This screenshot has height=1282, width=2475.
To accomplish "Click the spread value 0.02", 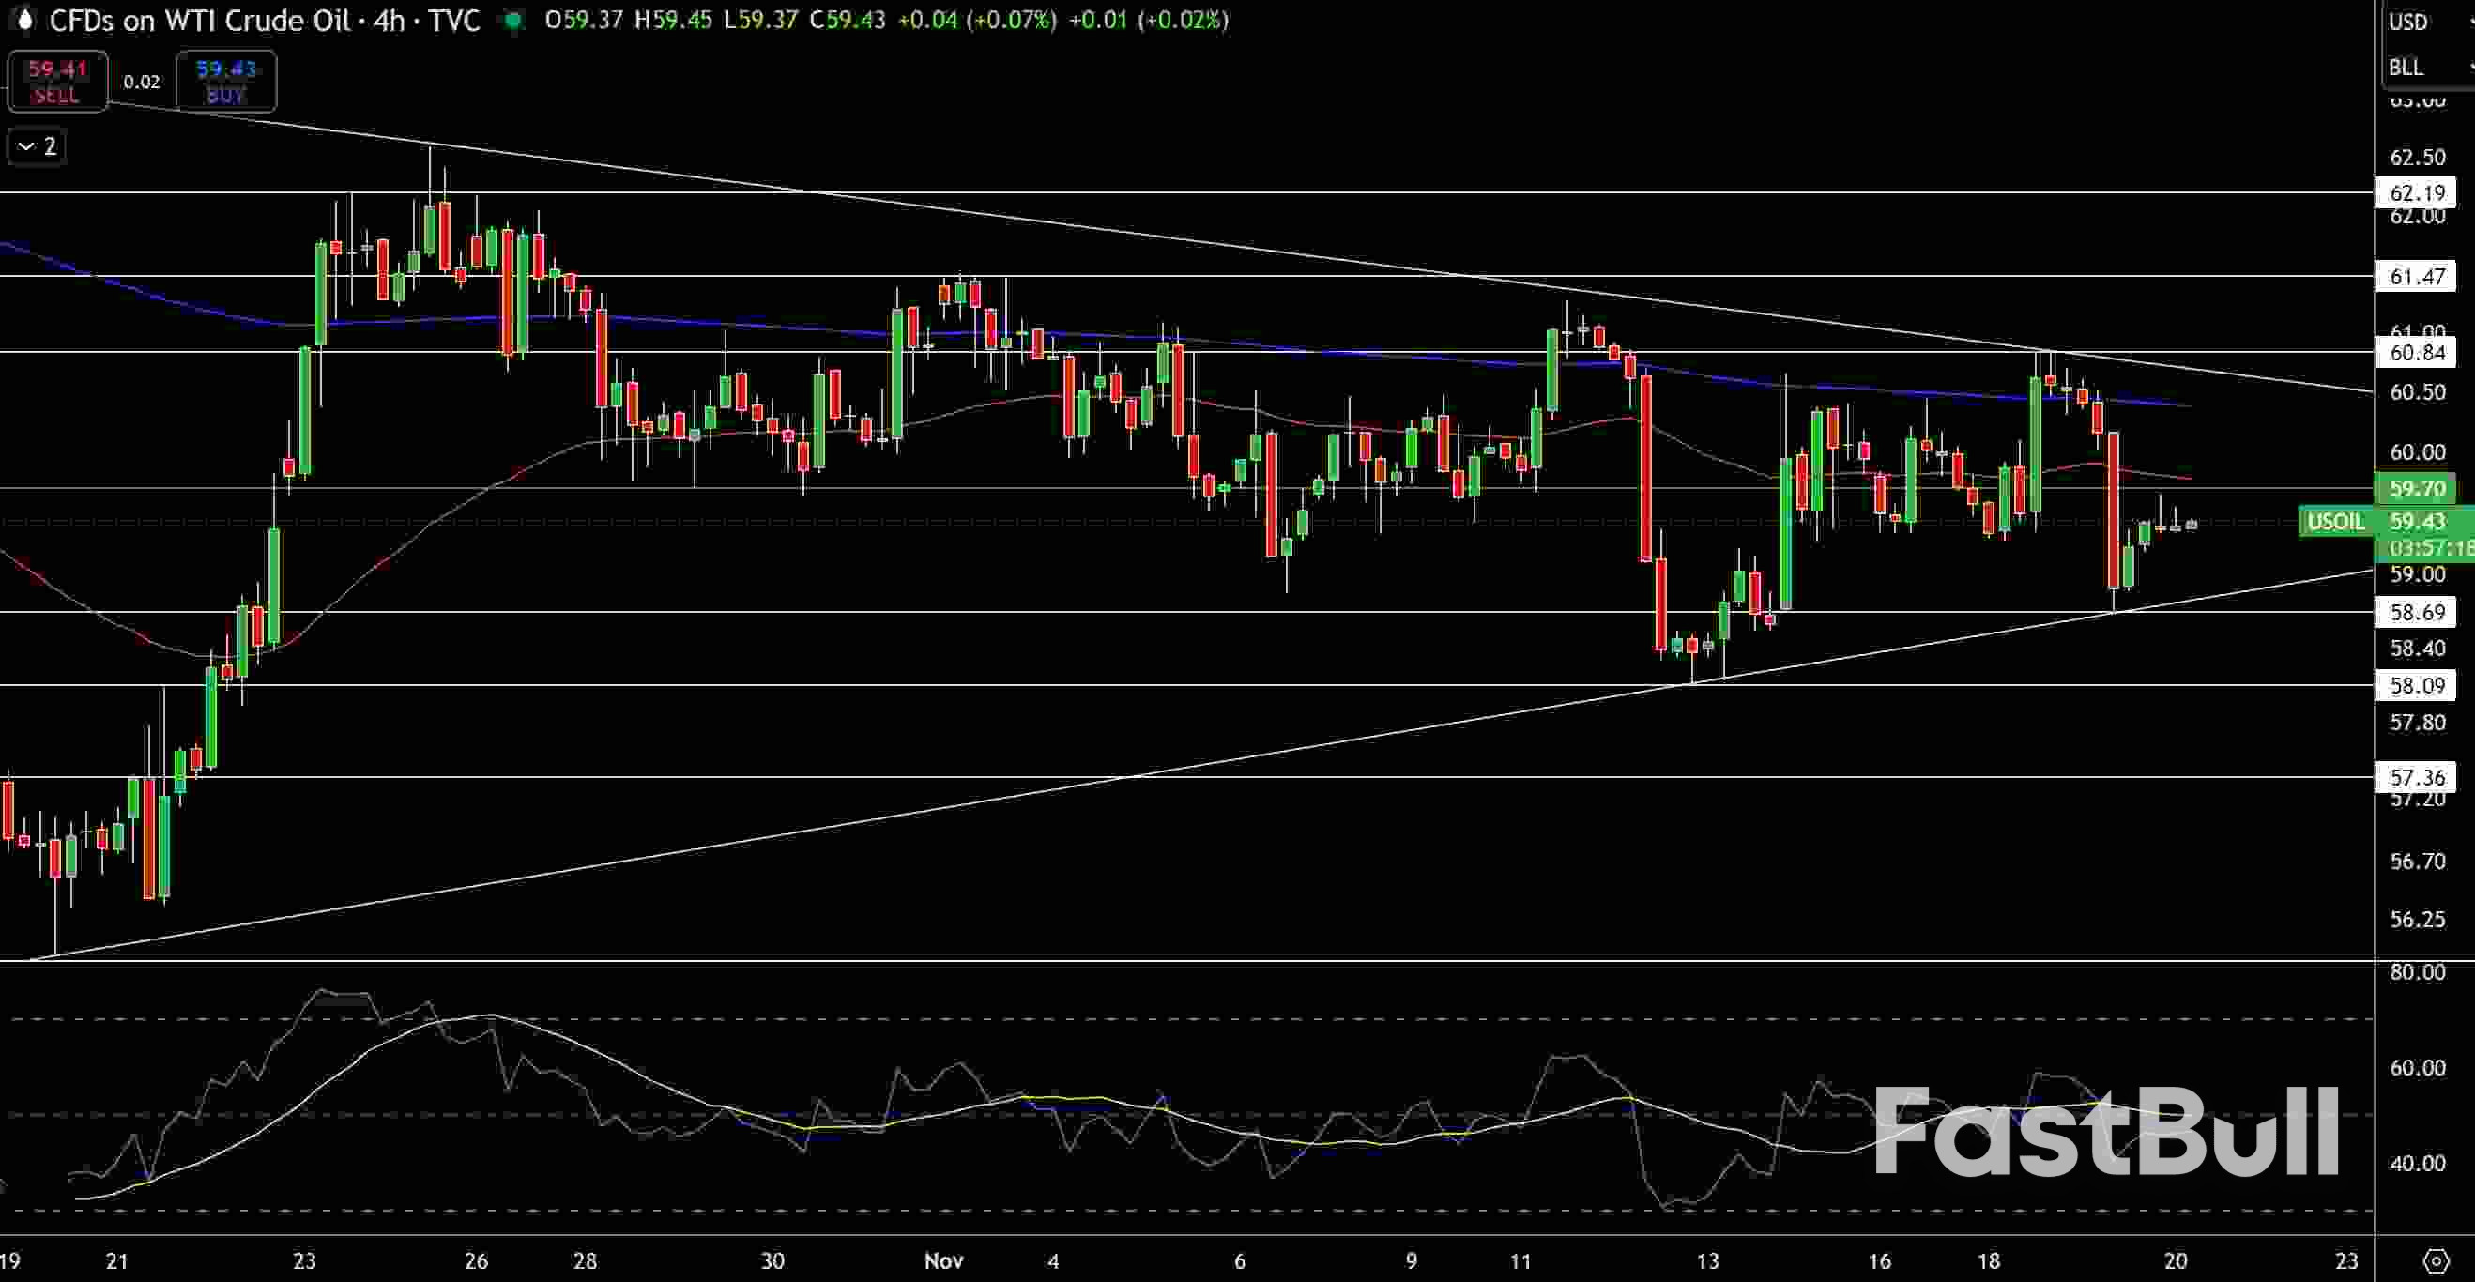I will [x=141, y=82].
